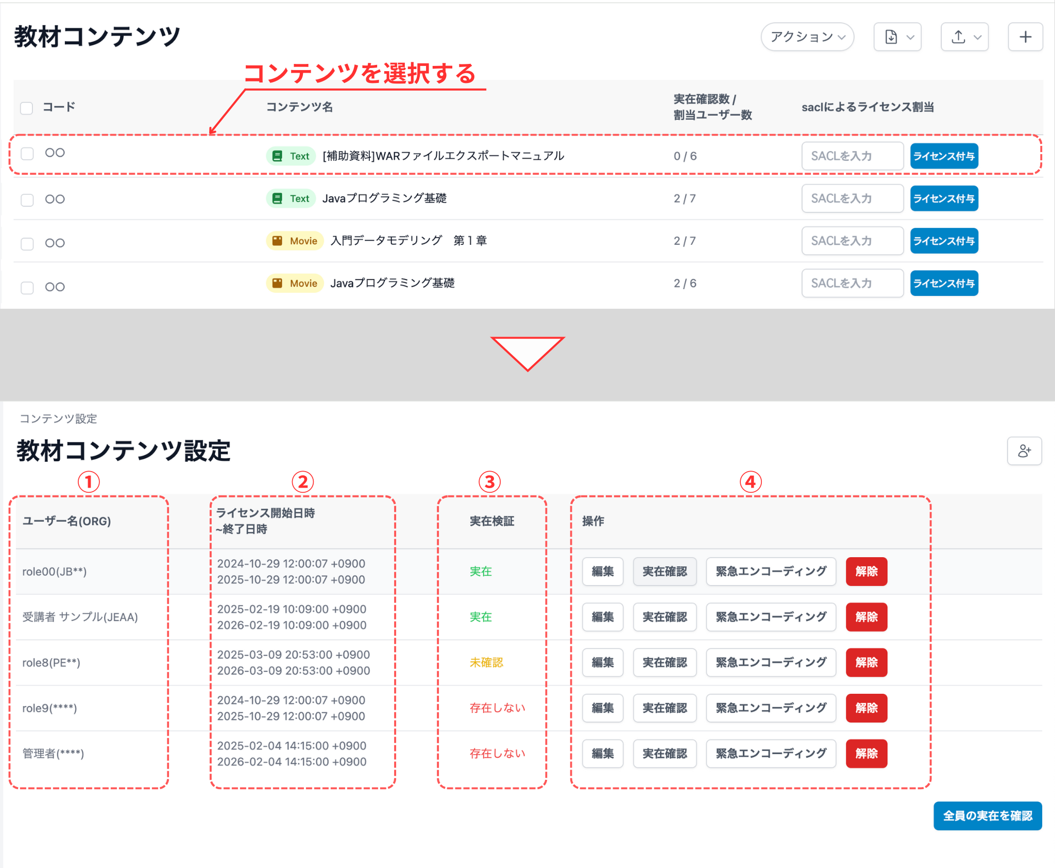Expand the chevron beside the upload icon
Screen dimensions: 1055x868
click(x=978, y=37)
